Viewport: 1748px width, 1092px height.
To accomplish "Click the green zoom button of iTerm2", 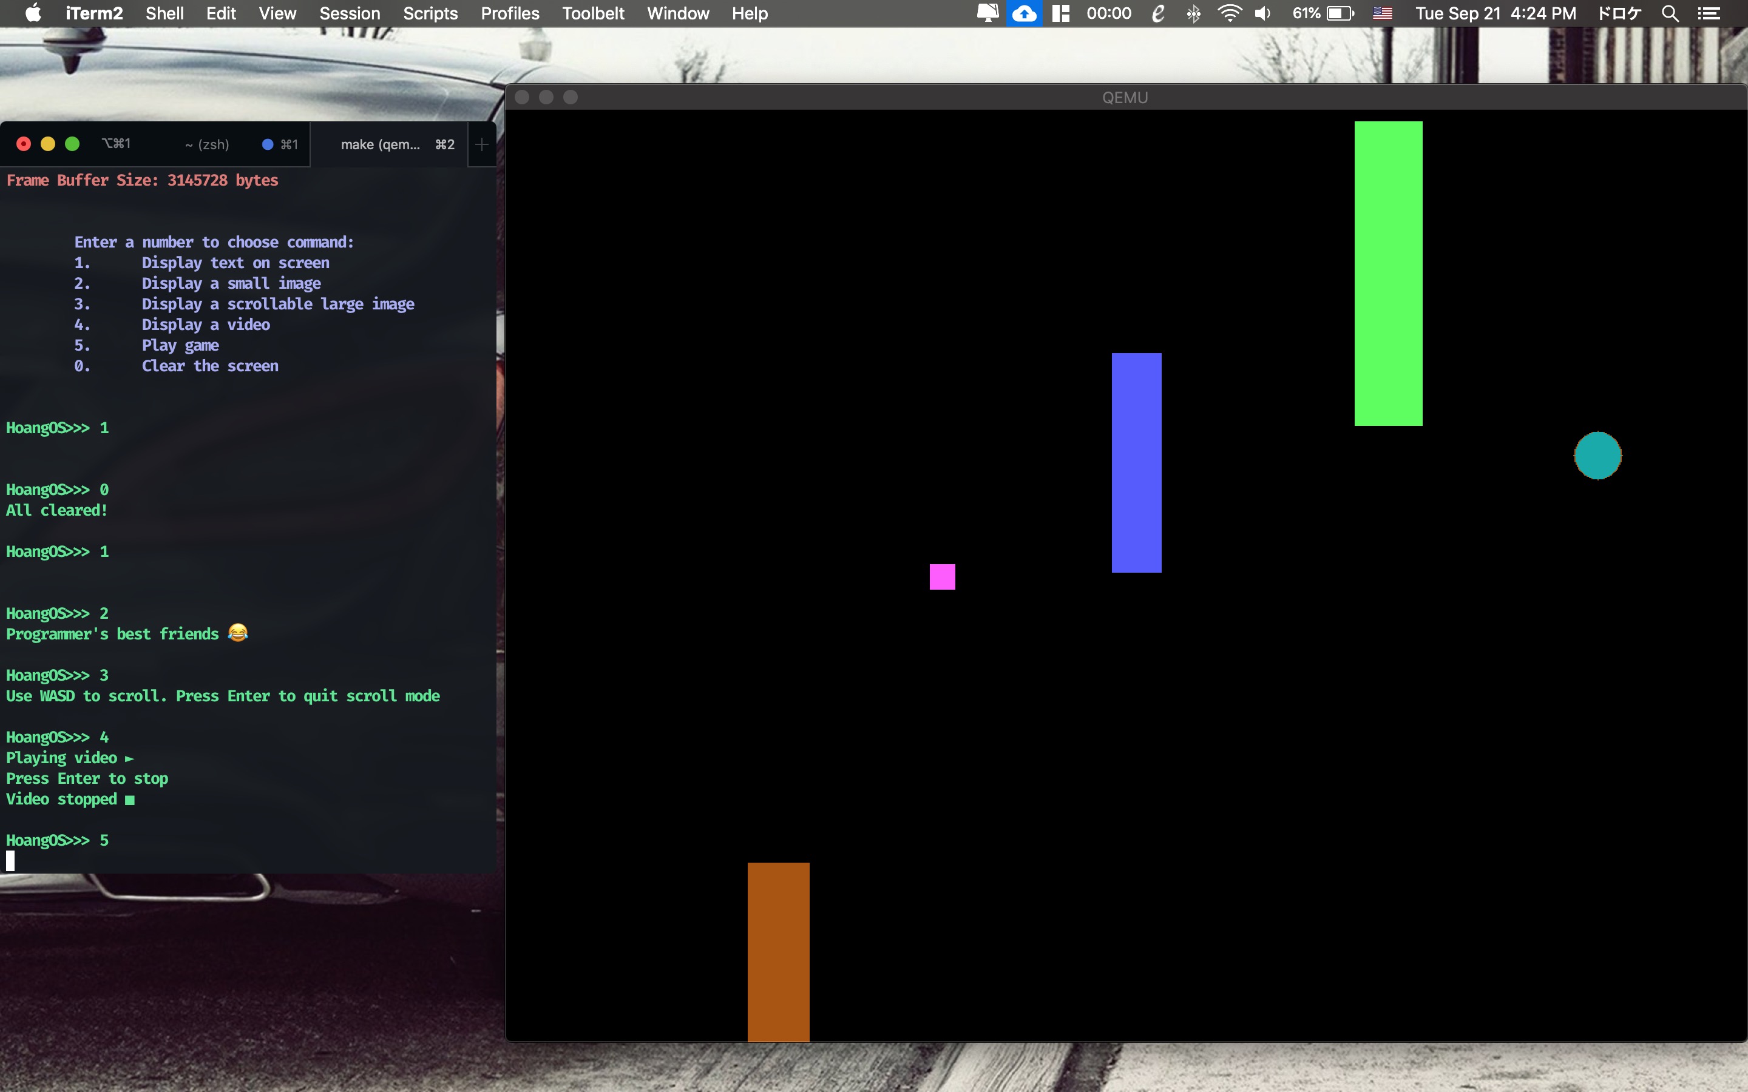I will [x=72, y=144].
